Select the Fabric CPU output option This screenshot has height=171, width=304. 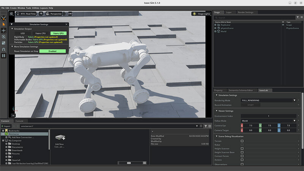41,33
